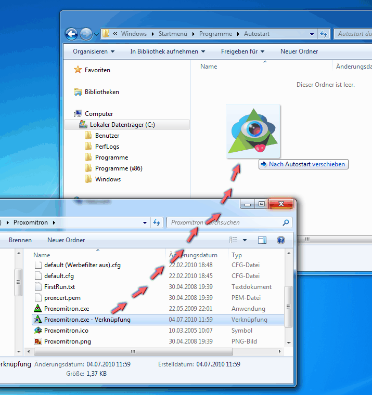372x395 pixels.
Task: Click the Programme breadcrumb in address bar
Action: point(215,34)
